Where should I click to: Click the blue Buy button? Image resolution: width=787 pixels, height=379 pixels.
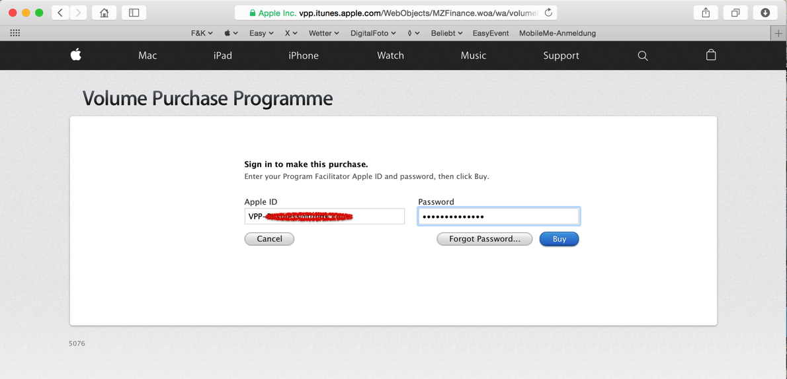coord(559,239)
